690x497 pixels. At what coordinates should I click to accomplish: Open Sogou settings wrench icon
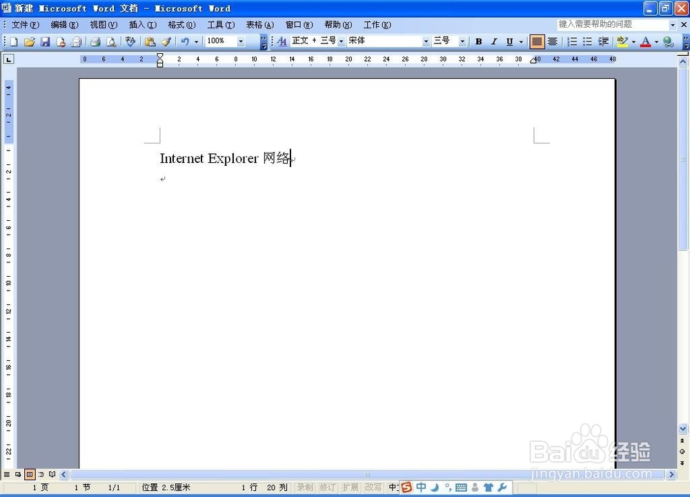[502, 487]
